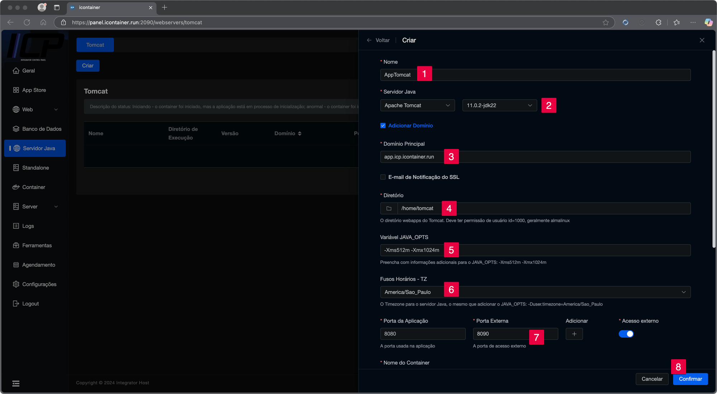Open the America/Sao_Paulo timezone dropdown

535,292
